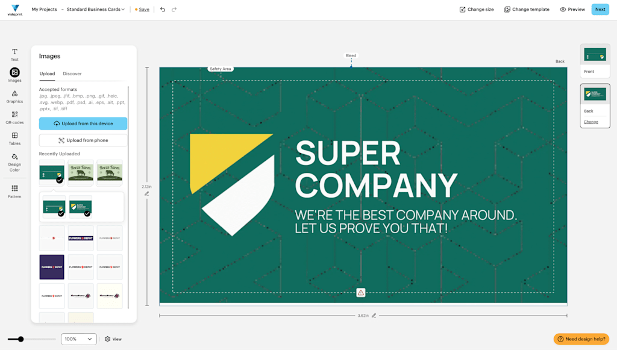617x350 pixels.
Task: Open the 100% zoom dropdown
Action: point(79,339)
